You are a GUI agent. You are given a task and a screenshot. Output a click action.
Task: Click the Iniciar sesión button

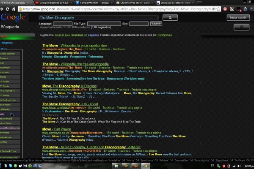[x=238, y=18]
